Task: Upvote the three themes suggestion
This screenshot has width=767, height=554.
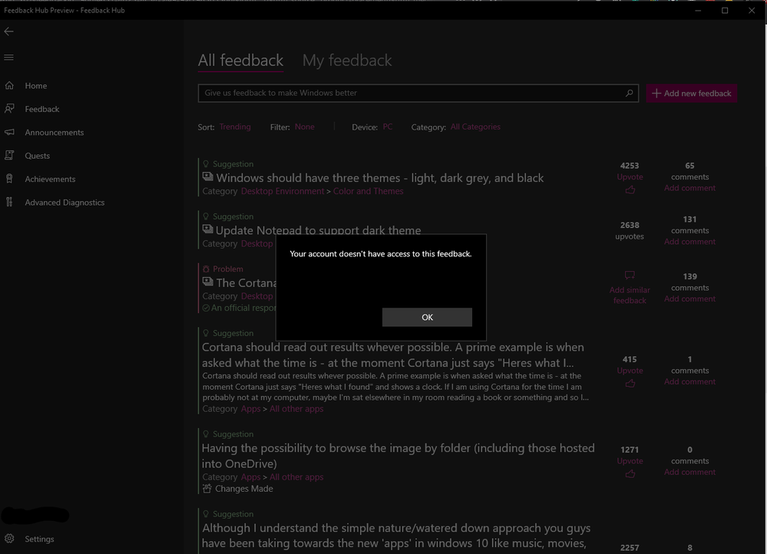Action: click(x=630, y=176)
